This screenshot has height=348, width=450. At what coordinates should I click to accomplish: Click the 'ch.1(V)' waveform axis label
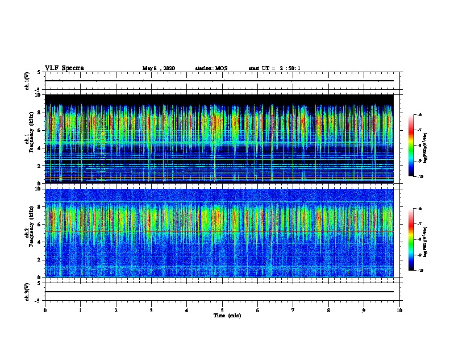click(x=27, y=81)
